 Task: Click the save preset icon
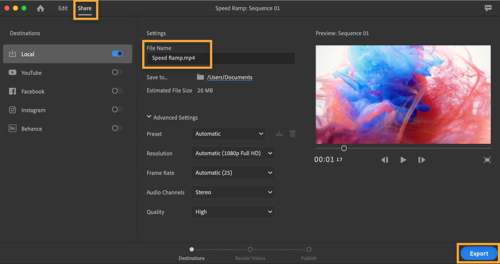279,134
